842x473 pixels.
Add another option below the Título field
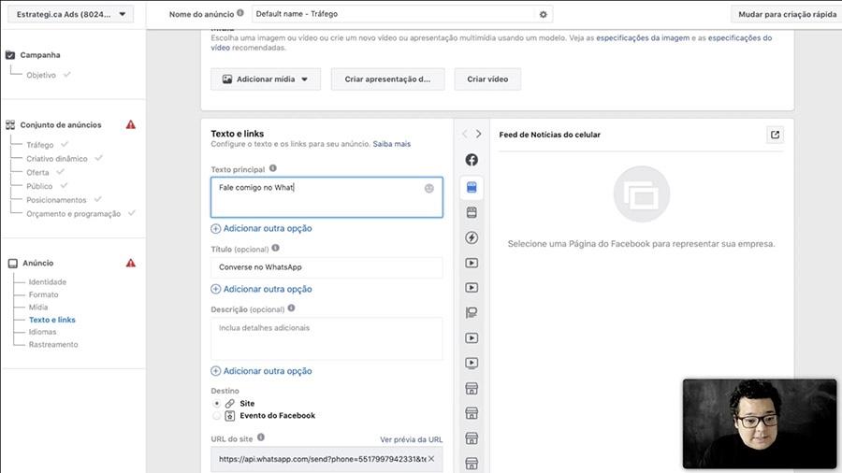(262, 289)
